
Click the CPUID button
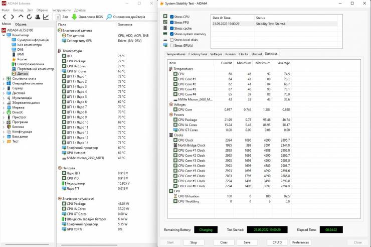(x=277, y=242)
